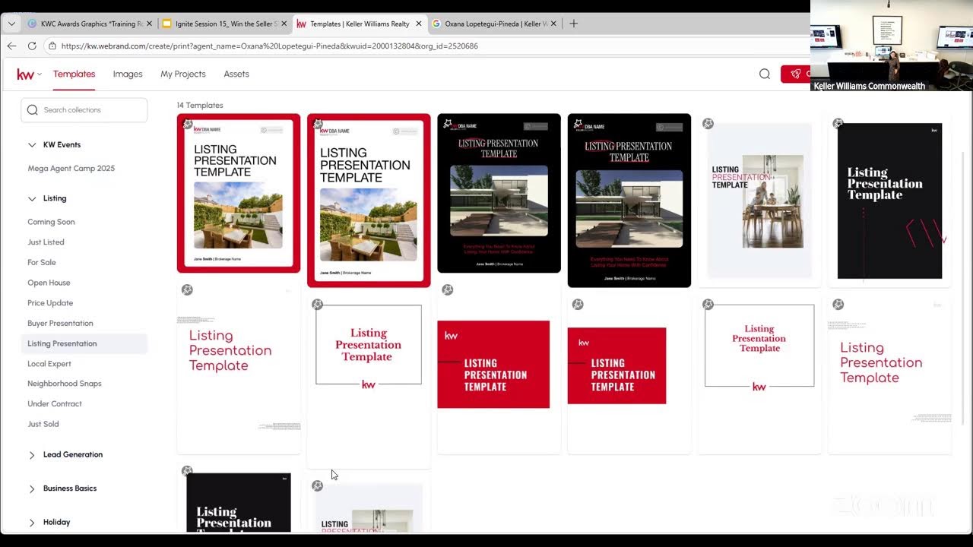
Task: Open top-row family dining photo template
Action: (759, 201)
